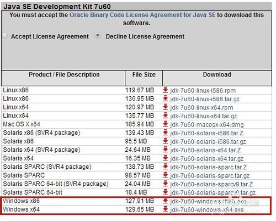Click the Solaris SPARC (SVR4 package) label
The height and width of the screenshot is (221, 276).
click(x=47, y=167)
